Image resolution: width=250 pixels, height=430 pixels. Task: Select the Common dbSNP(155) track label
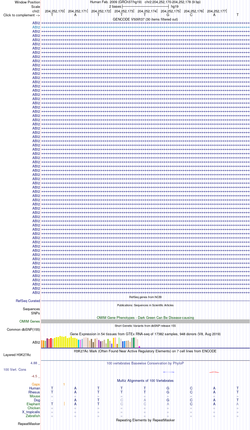[x=23, y=329]
